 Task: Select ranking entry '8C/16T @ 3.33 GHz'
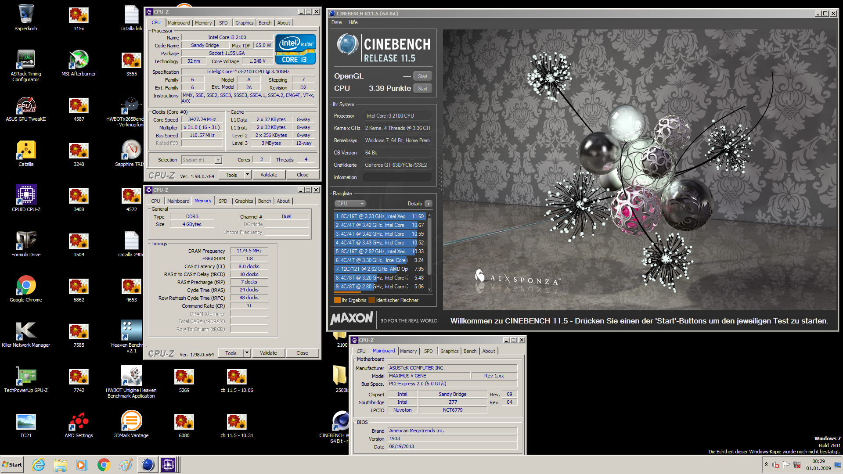pyautogui.click(x=379, y=216)
